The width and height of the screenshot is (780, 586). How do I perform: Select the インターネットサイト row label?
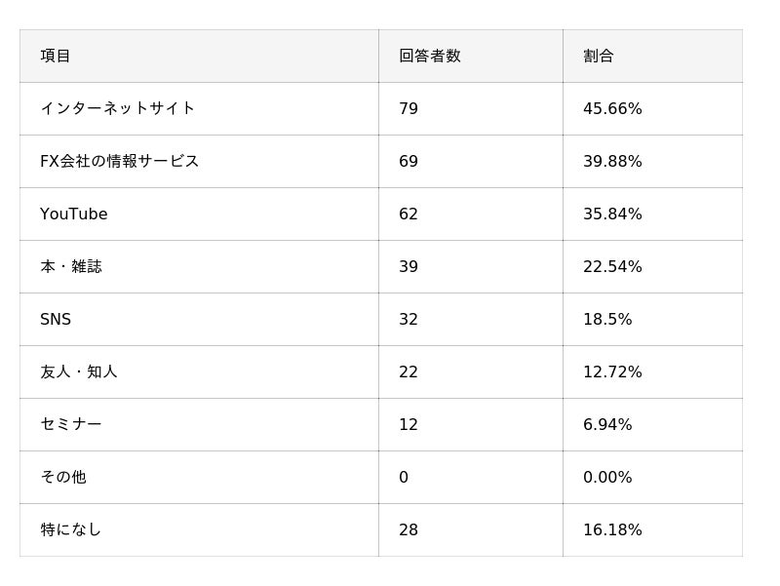(x=117, y=108)
